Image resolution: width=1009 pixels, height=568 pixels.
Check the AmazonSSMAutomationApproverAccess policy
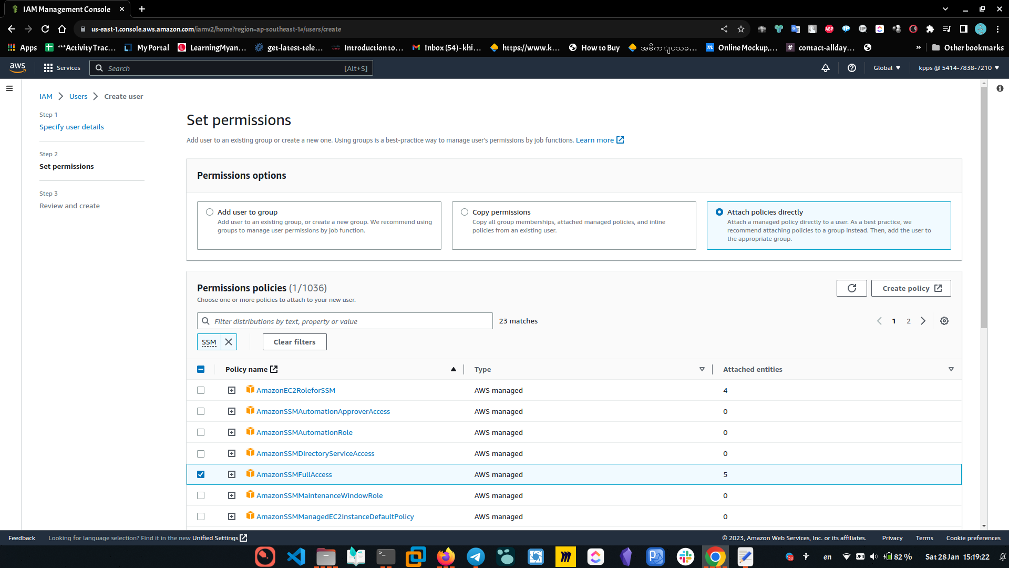tap(201, 411)
